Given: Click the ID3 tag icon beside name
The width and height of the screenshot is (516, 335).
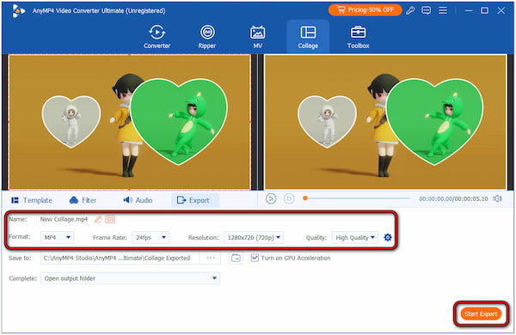Looking at the screenshot, I should 110,219.
